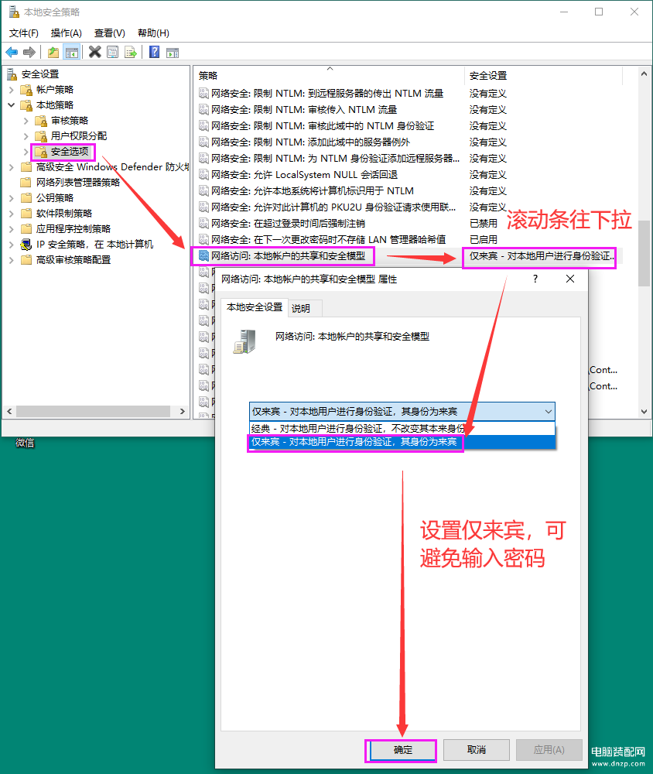This screenshot has width=653, height=774.
Task: Click the 应用(A) button
Action: 549,750
